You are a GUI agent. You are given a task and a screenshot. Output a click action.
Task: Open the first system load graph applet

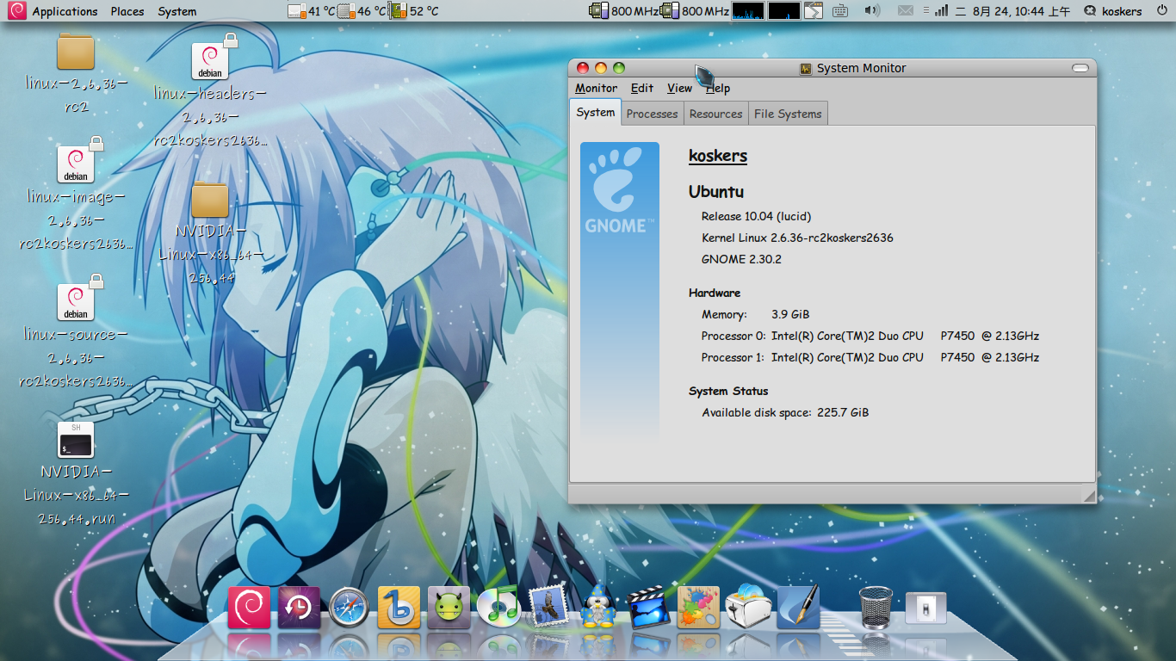point(748,11)
